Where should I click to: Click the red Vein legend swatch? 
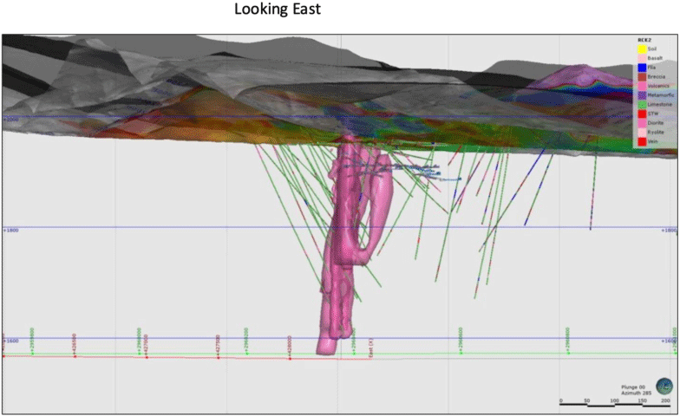(x=642, y=140)
